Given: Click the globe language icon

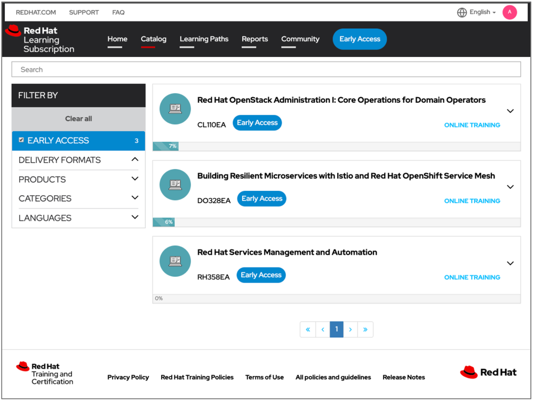Looking at the screenshot, I should click(x=462, y=12).
